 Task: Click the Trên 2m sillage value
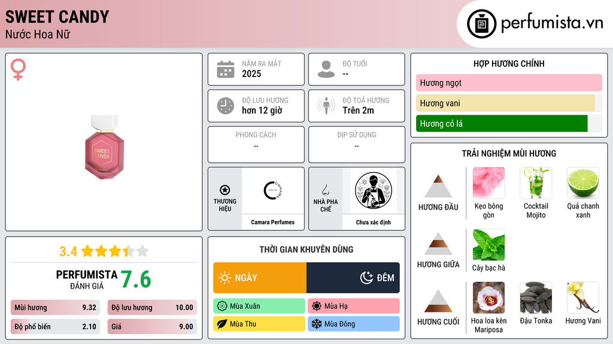tap(358, 110)
